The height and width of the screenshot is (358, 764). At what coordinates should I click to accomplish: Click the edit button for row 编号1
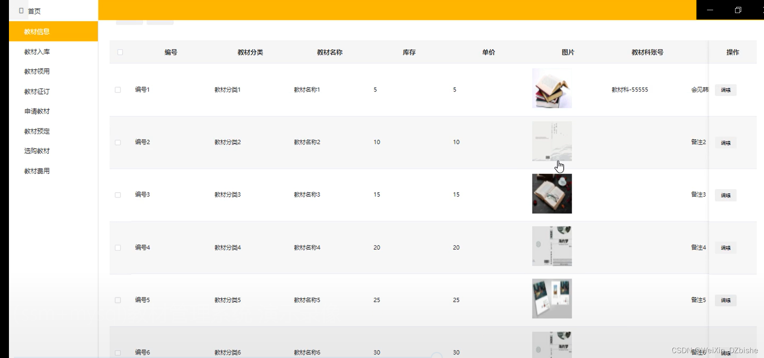[726, 90]
